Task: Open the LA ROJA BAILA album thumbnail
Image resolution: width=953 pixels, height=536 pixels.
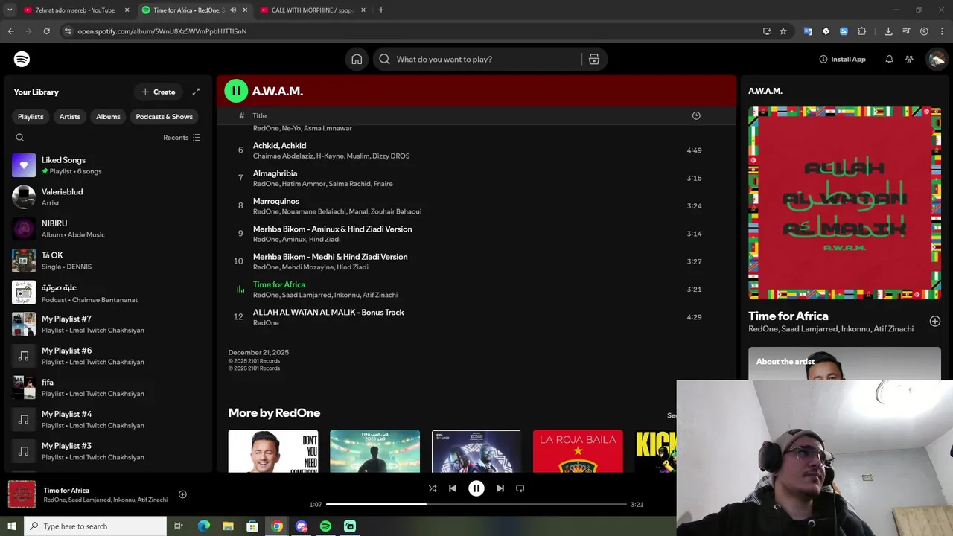Action: pos(578,451)
